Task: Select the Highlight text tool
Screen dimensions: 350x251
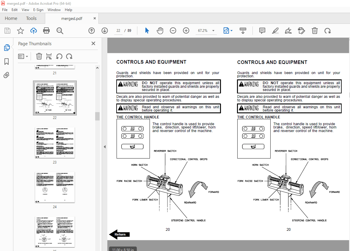Action: (275, 30)
